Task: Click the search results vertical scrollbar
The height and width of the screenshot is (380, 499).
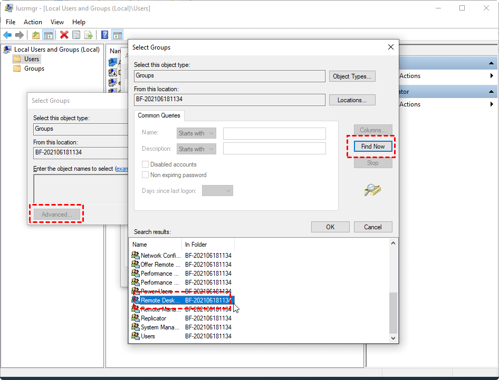Action: [393, 311]
